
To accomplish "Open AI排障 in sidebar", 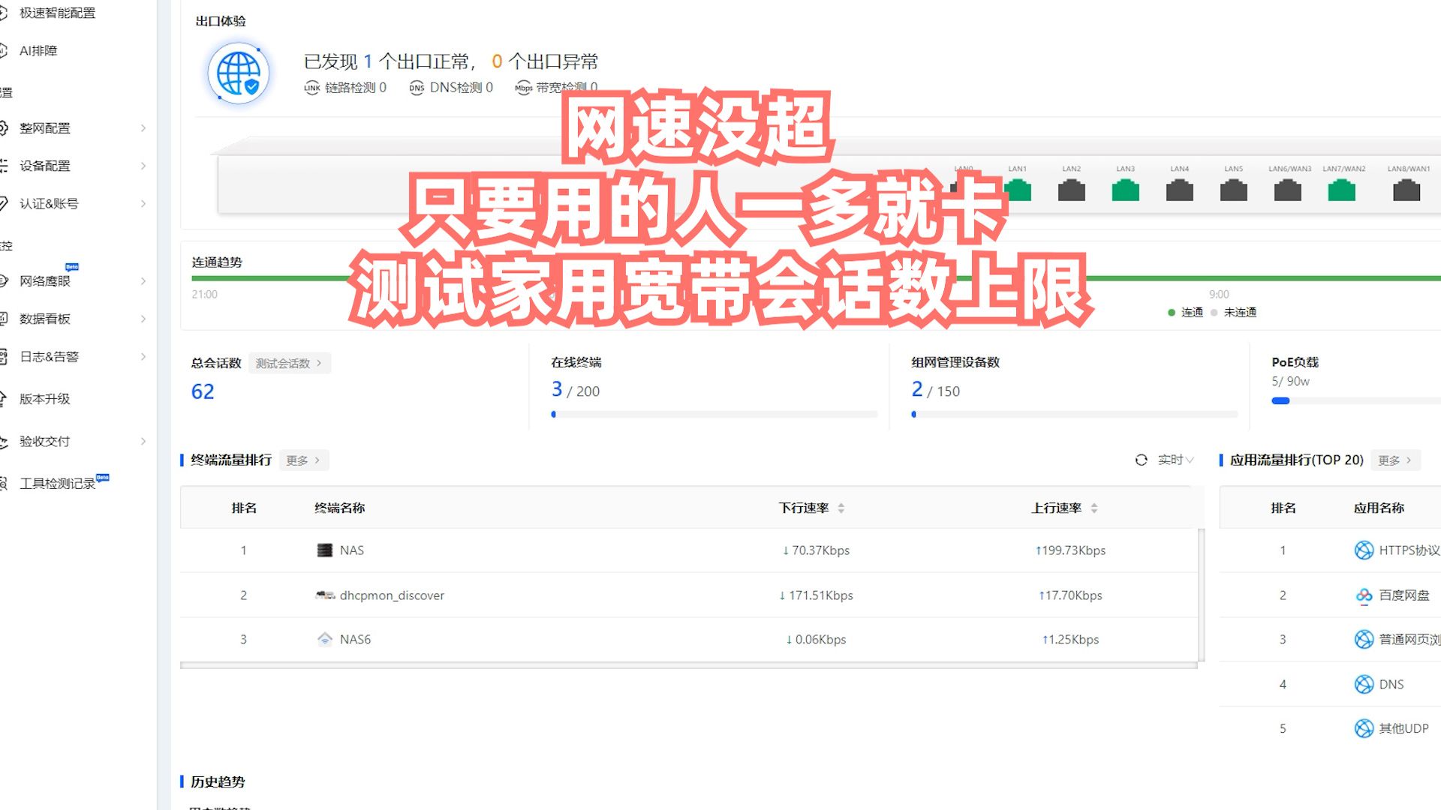I will coord(38,50).
